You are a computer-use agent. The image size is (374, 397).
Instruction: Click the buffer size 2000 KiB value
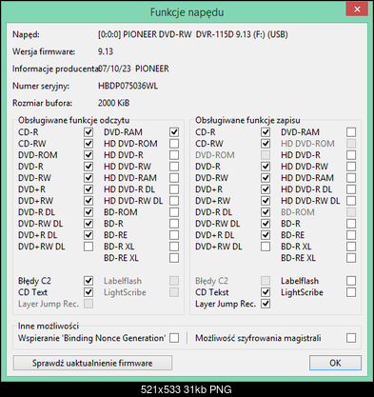[x=114, y=103]
